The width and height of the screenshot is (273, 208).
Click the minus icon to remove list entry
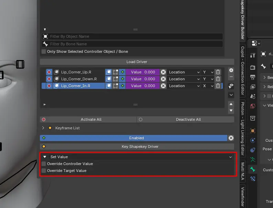click(x=231, y=77)
